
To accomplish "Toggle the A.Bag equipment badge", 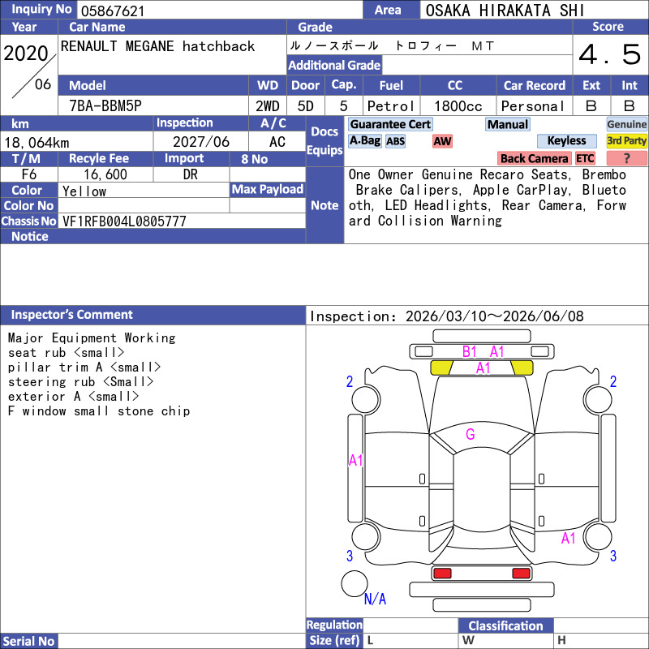I will 365,141.
